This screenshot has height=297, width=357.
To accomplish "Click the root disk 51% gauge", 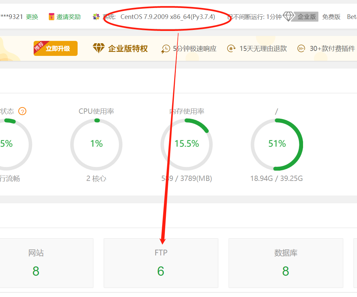I will pyautogui.click(x=277, y=144).
